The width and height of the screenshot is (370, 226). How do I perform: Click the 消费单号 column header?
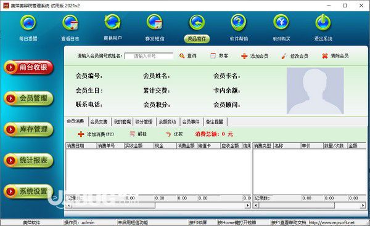coord(110,146)
